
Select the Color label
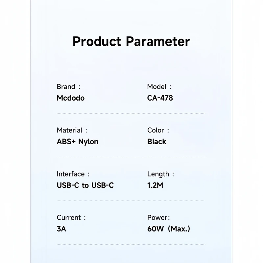tap(158, 130)
